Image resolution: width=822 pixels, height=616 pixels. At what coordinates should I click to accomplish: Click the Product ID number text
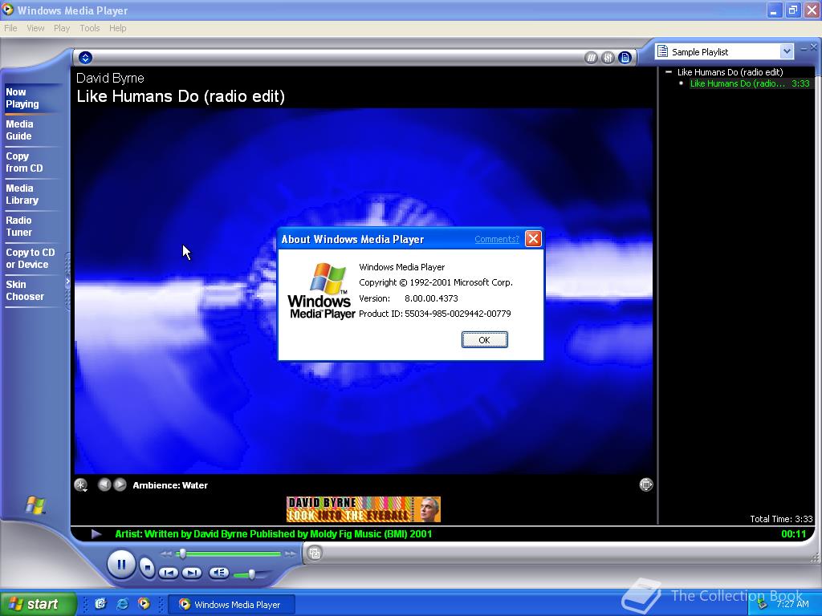458,314
